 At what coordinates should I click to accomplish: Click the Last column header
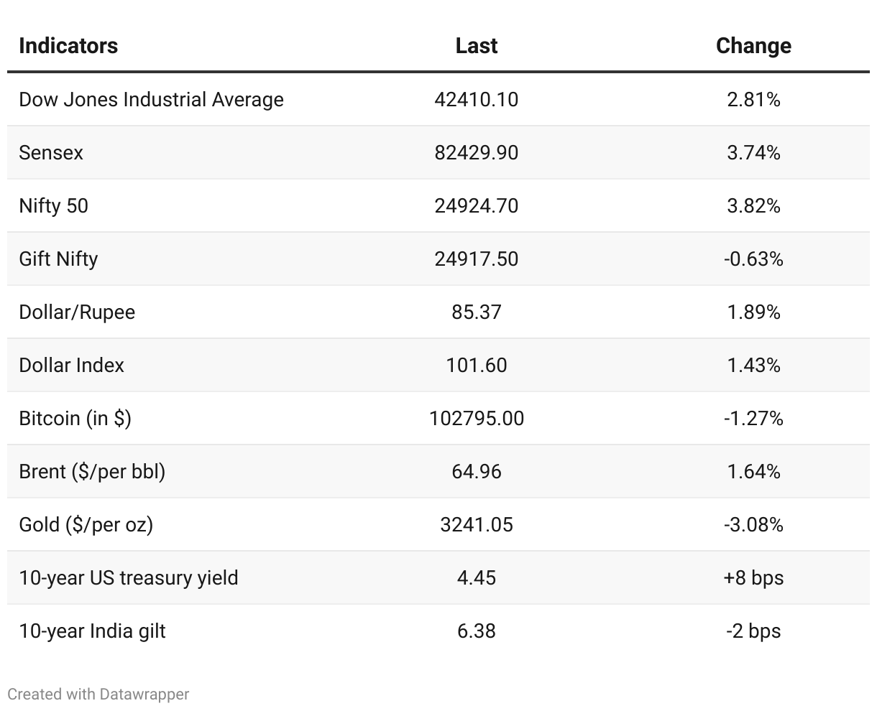(476, 46)
